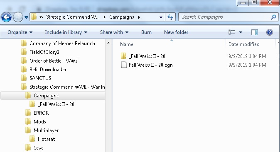280x152 pixels.
Task: Click folder icon next to 'Mods'
Action: 28,122
